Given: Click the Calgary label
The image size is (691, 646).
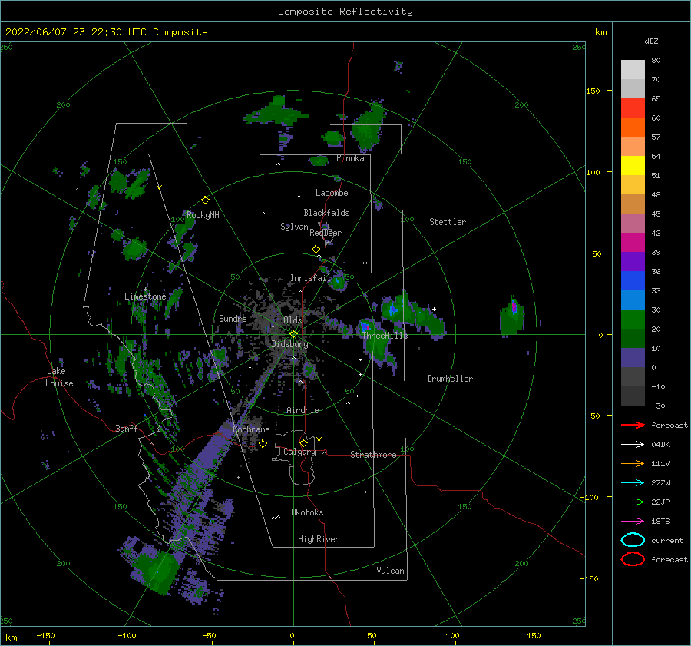Looking at the screenshot, I should 299,452.
